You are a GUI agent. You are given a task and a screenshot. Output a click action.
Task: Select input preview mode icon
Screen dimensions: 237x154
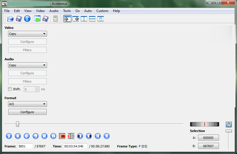tap(67, 19)
